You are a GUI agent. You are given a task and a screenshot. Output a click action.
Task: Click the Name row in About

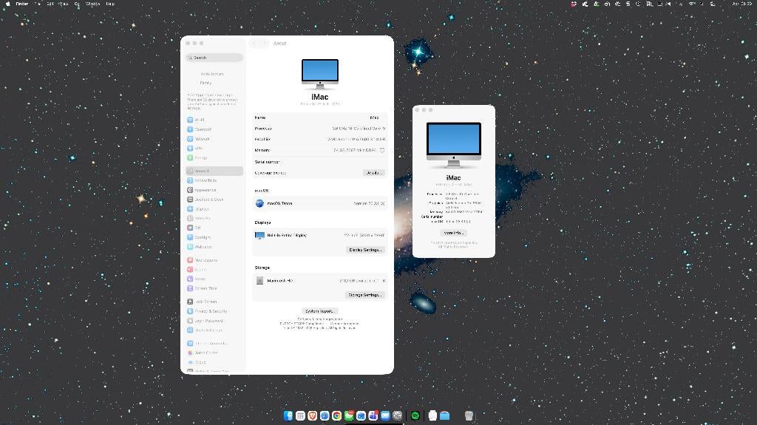[x=319, y=118]
